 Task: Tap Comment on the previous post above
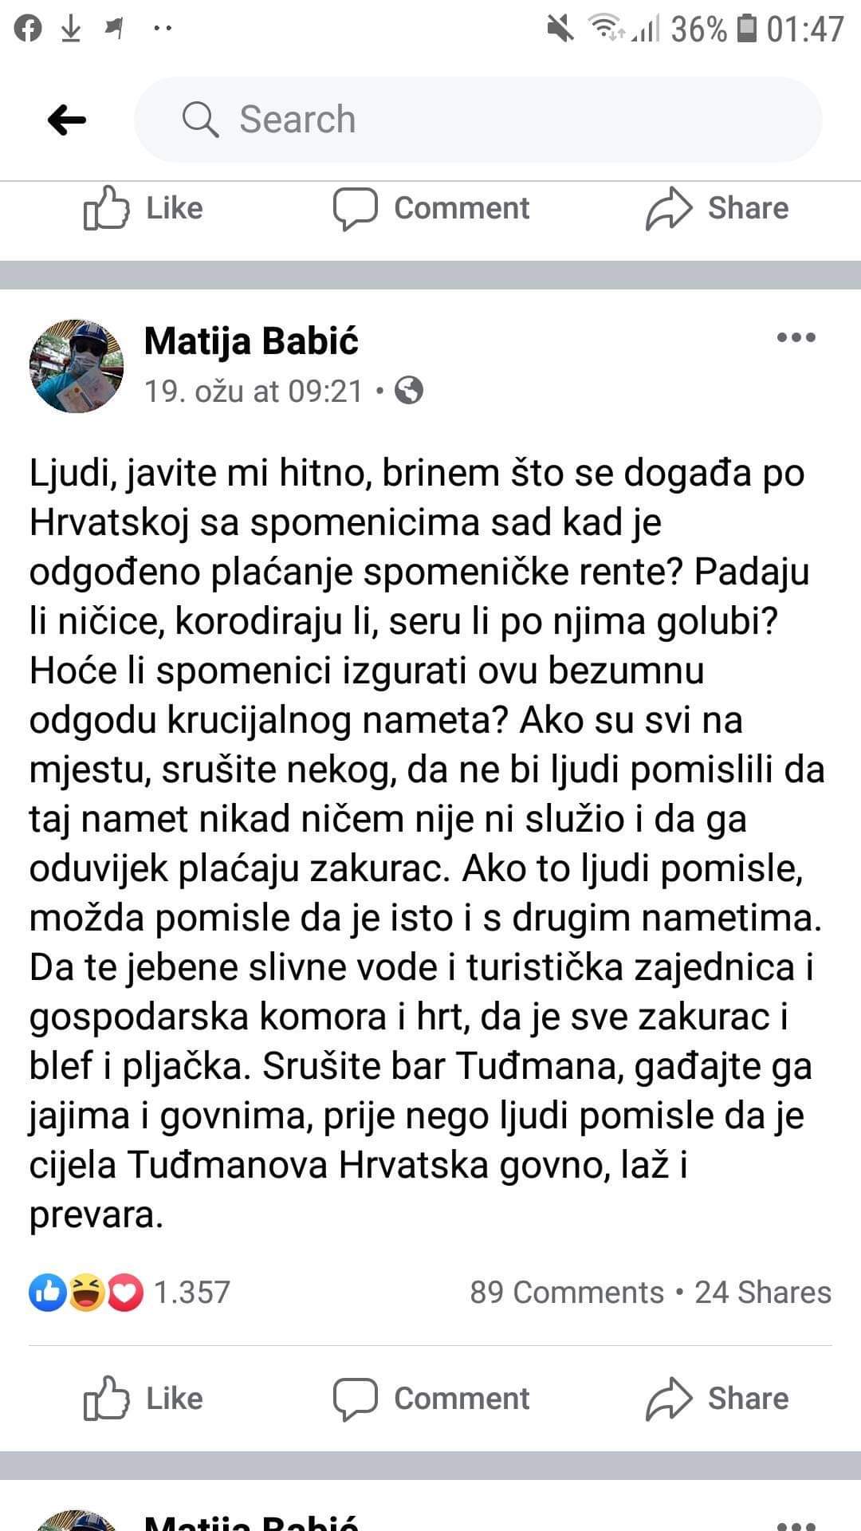point(431,208)
